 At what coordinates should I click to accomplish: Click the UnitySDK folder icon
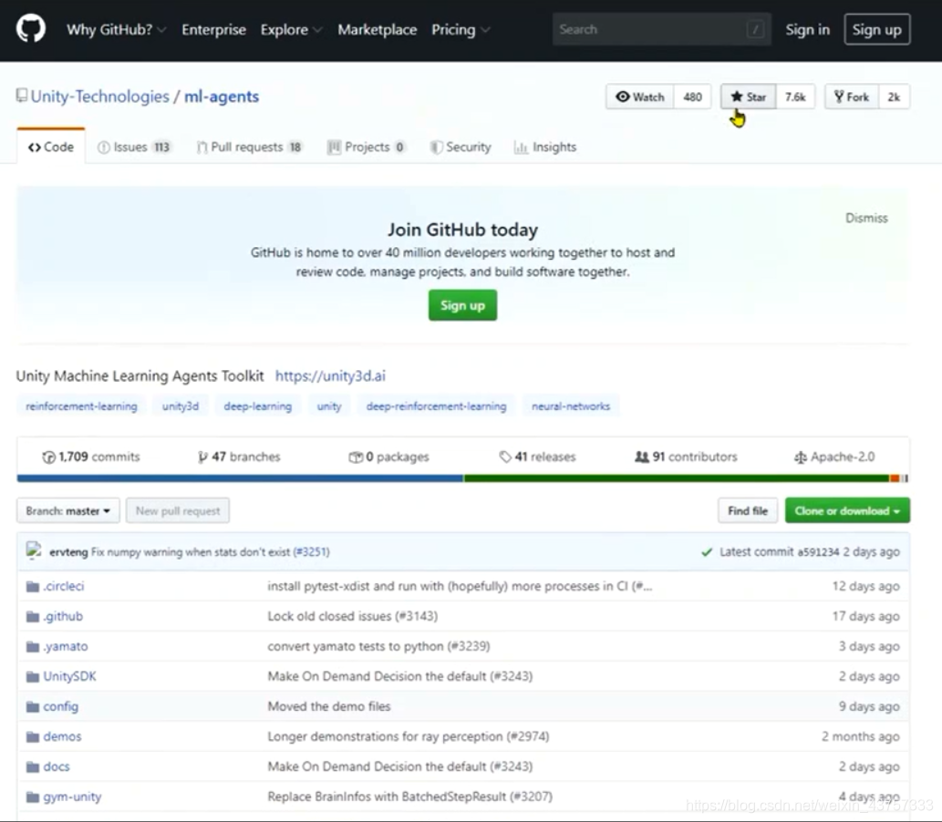pos(33,677)
